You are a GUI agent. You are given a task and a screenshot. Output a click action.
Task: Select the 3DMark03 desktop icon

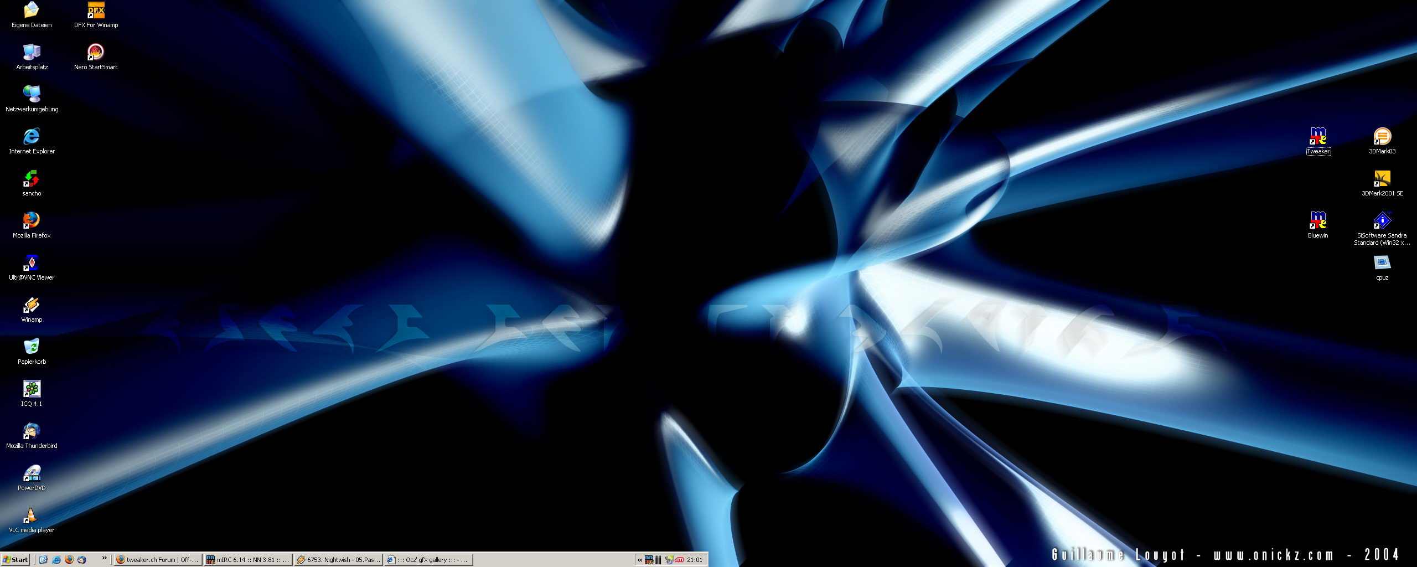pyautogui.click(x=1382, y=136)
